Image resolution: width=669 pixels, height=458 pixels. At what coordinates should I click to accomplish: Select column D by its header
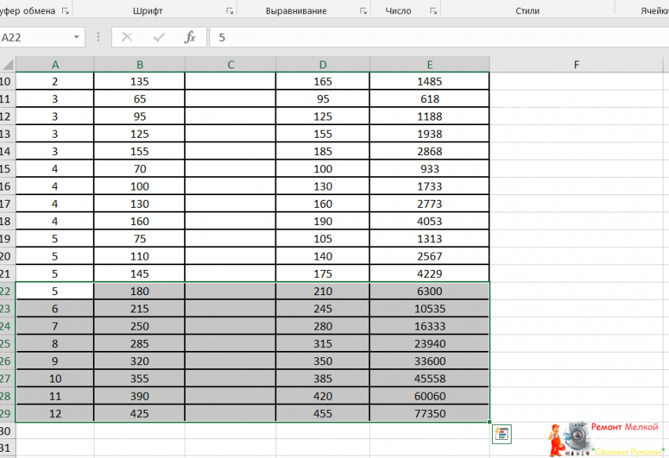pos(323,65)
